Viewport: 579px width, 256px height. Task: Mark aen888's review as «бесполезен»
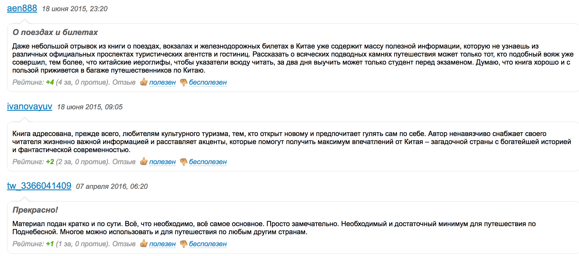point(208,82)
